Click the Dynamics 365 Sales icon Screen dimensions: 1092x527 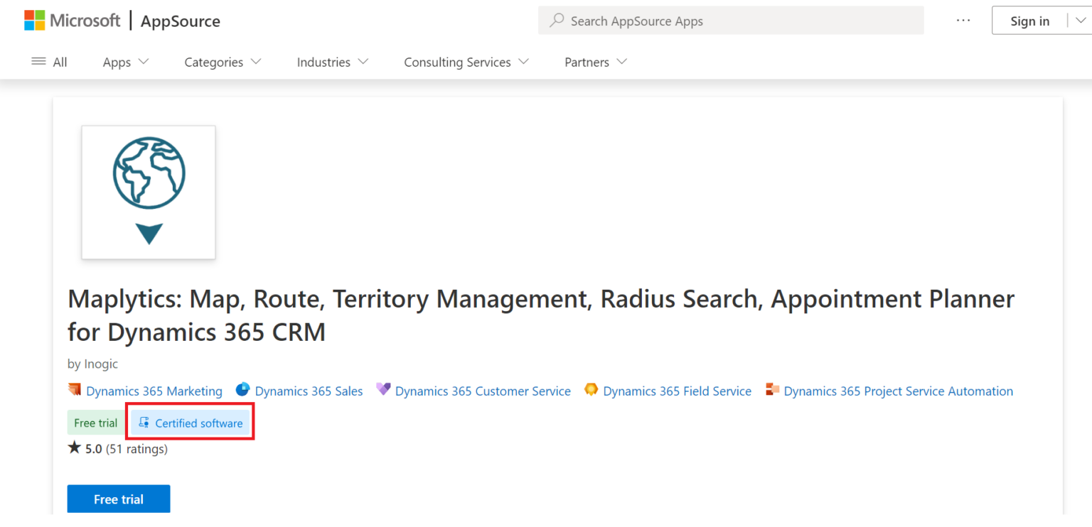click(243, 390)
